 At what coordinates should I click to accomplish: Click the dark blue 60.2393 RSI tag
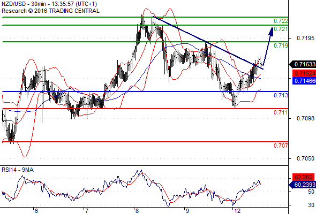(303, 185)
